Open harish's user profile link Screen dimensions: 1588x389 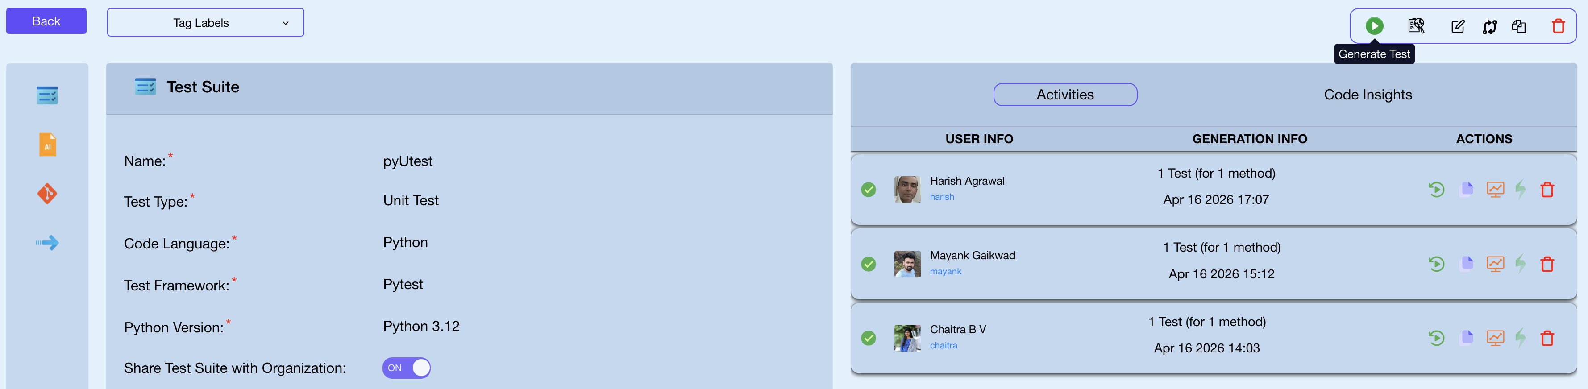point(942,197)
